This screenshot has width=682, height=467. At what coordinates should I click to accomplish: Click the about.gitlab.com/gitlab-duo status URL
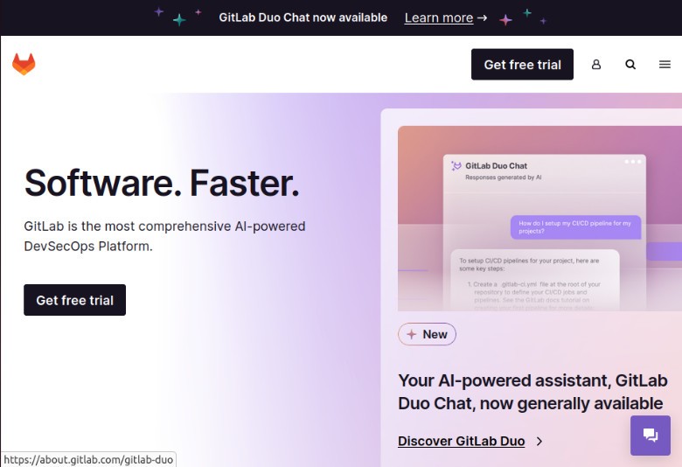click(x=88, y=460)
